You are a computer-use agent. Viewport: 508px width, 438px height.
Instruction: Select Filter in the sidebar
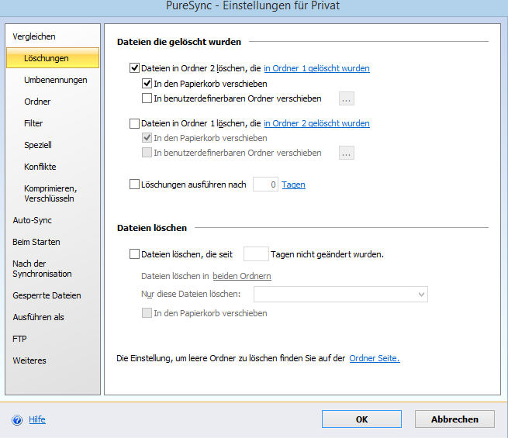tap(33, 123)
